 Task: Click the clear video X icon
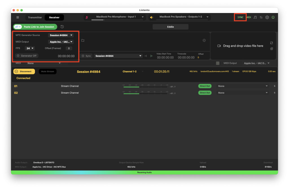pyautogui.click(x=204, y=40)
